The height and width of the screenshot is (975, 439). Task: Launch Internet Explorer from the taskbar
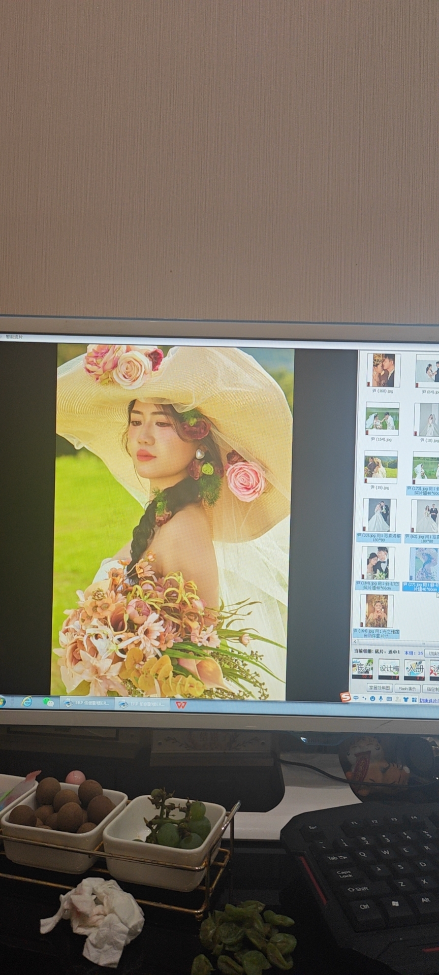(26, 701)
